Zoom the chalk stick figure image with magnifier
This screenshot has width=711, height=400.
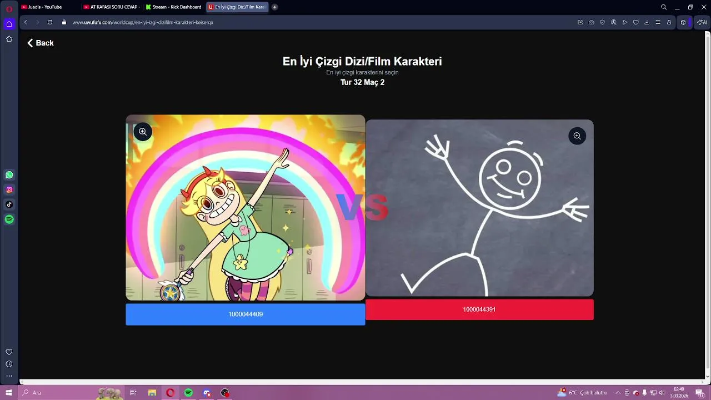[577, 136]
